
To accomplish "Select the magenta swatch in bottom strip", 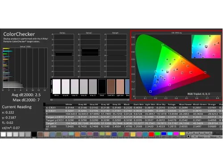I will coord(176,134).
